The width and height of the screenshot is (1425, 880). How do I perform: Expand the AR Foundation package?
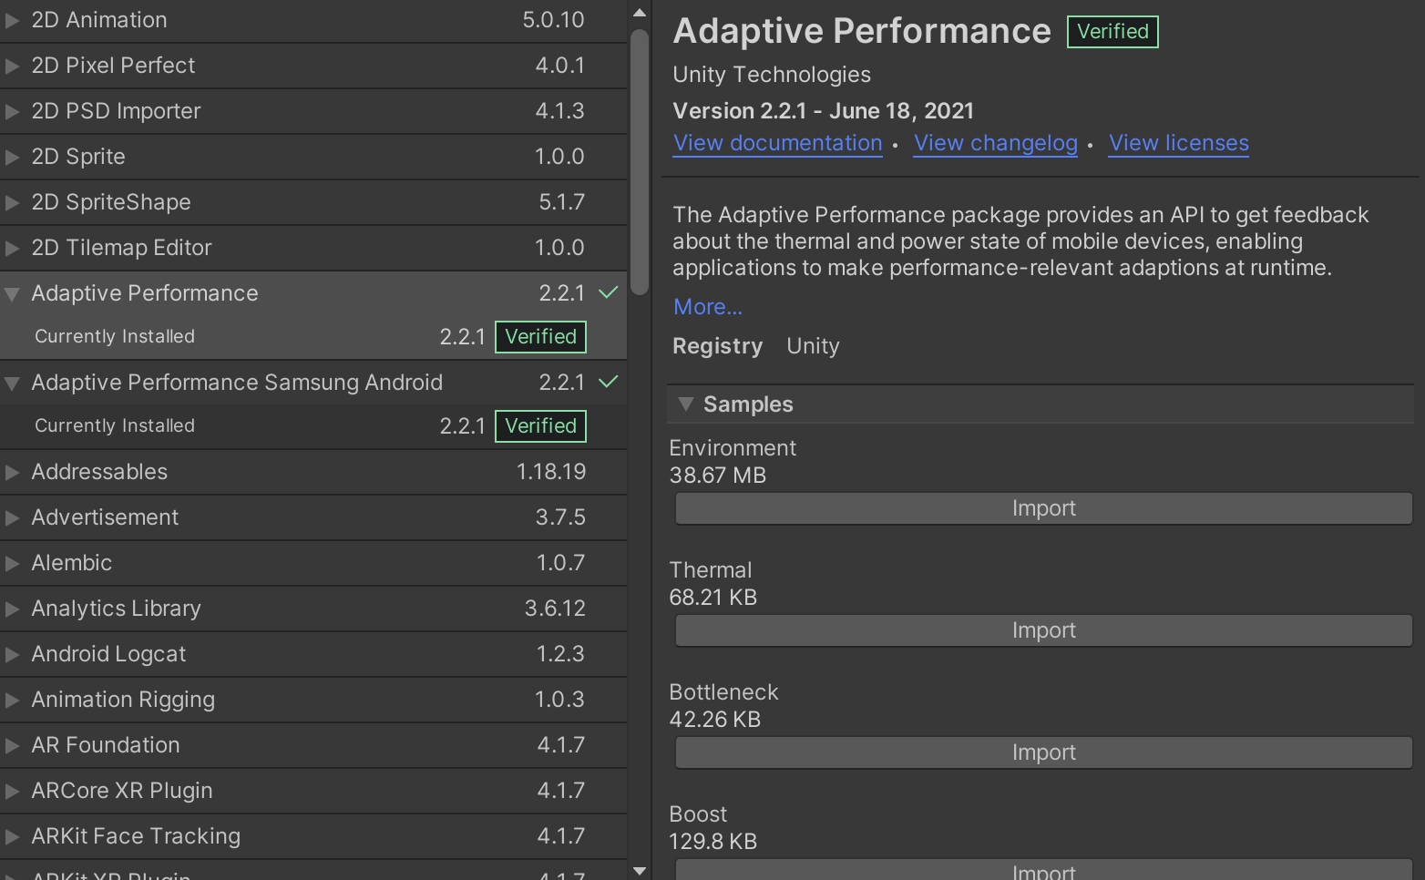(x=12, y=745)
